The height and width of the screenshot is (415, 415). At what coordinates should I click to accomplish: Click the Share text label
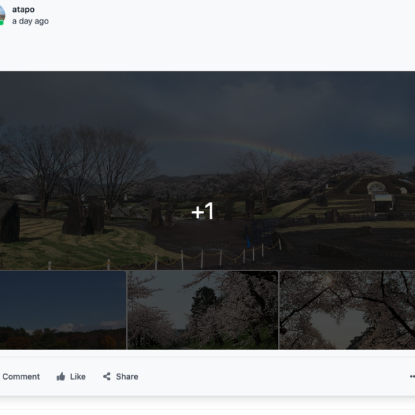127,376
